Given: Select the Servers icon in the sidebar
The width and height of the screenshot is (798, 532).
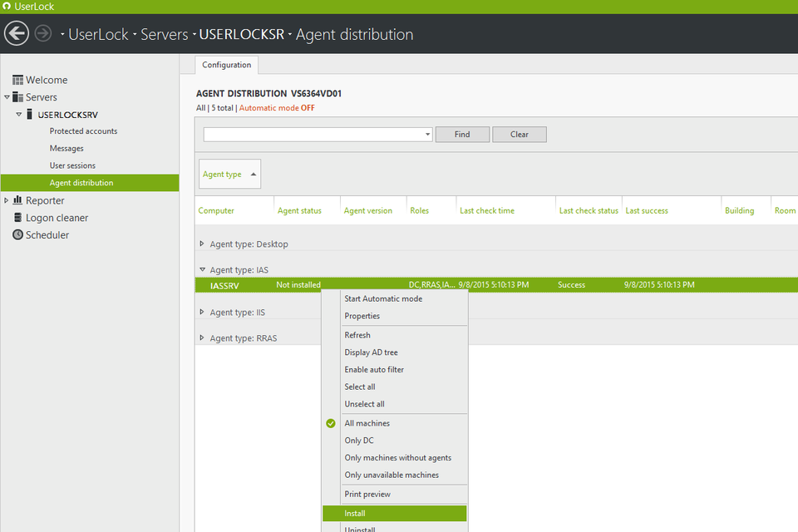Looking at the screenshot, I should tap(42, 96).
